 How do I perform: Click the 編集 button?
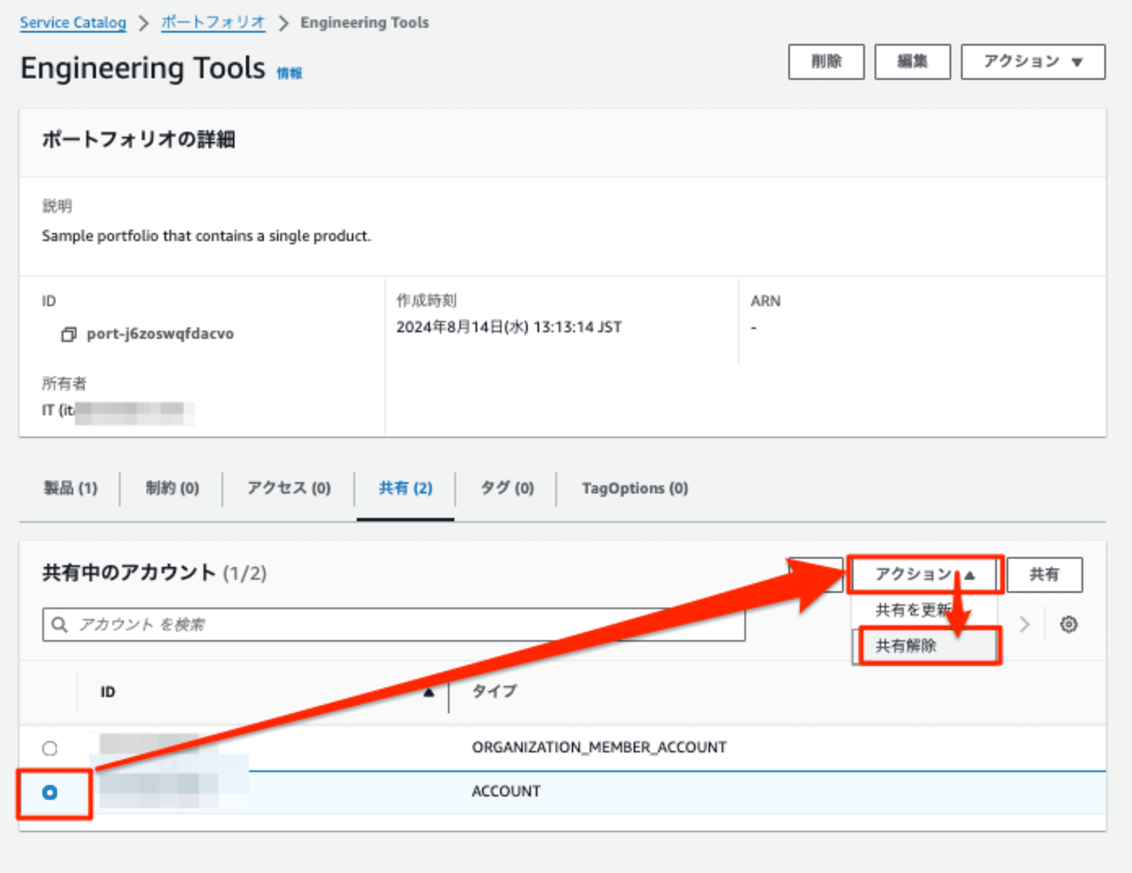pos(912,62)
